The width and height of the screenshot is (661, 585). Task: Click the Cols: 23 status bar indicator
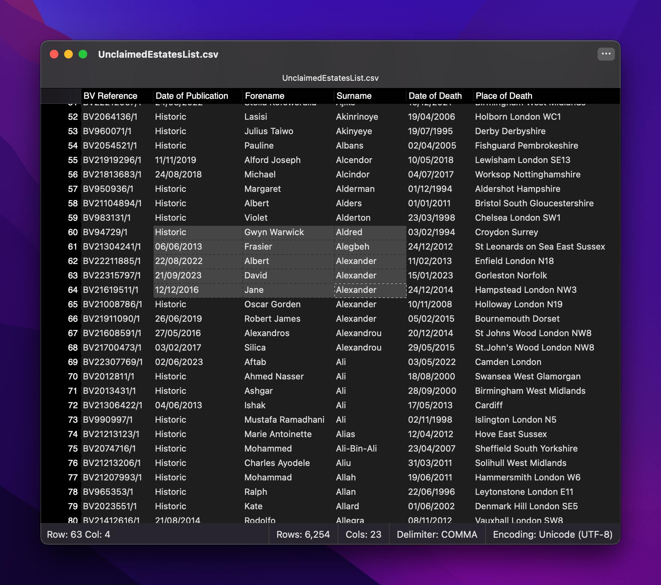tap(363, 535)
